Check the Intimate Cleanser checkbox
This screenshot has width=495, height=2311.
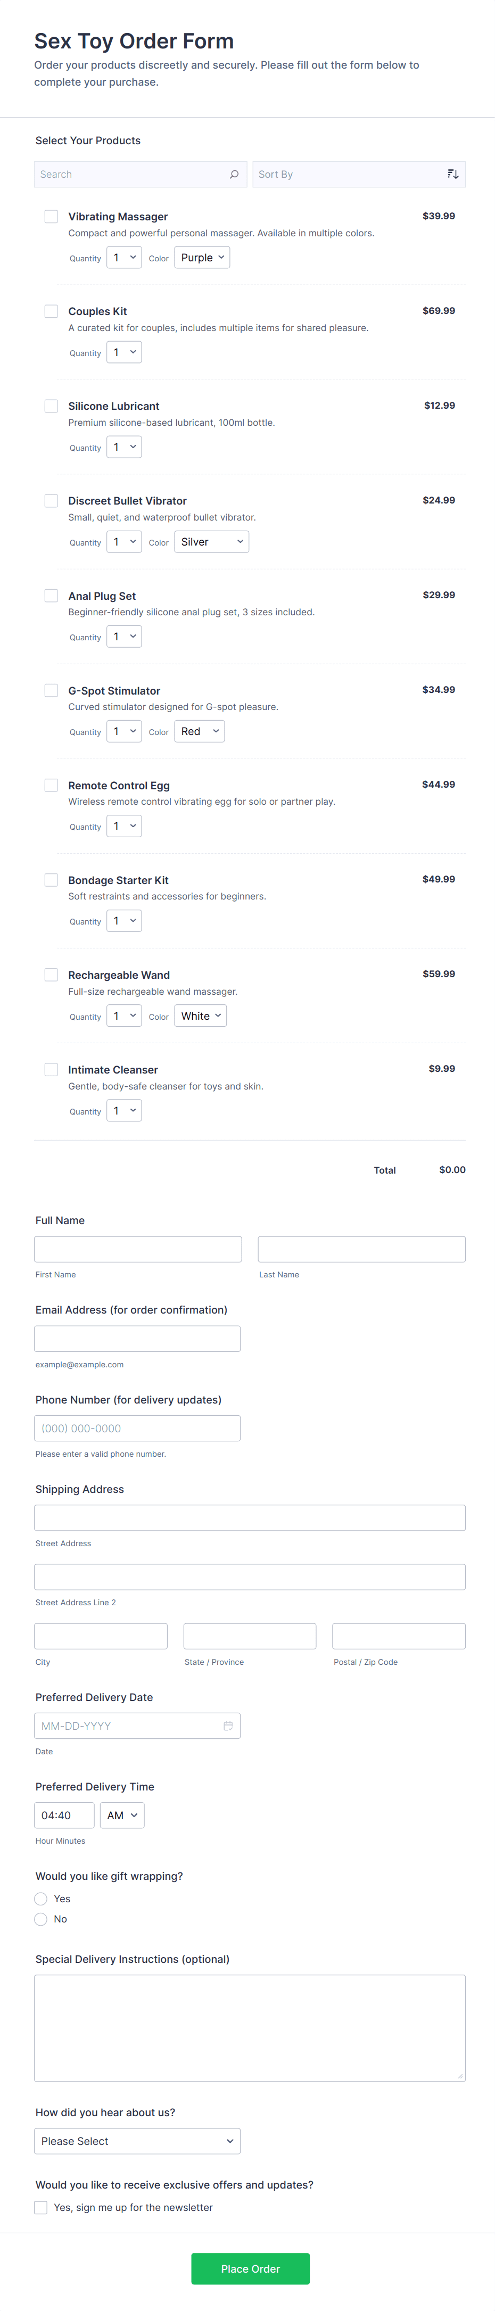click(x=51, y=1069)
